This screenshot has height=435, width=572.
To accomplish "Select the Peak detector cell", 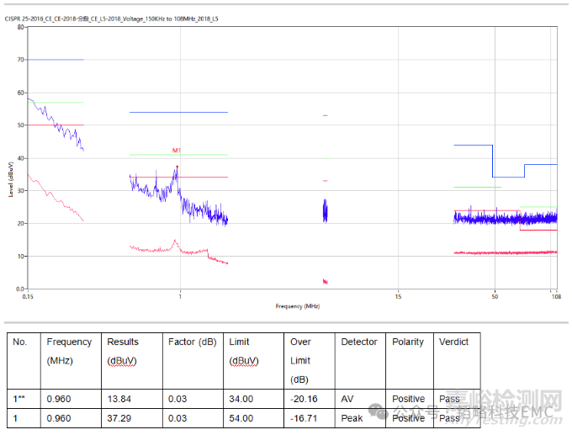I will [352, 417].
